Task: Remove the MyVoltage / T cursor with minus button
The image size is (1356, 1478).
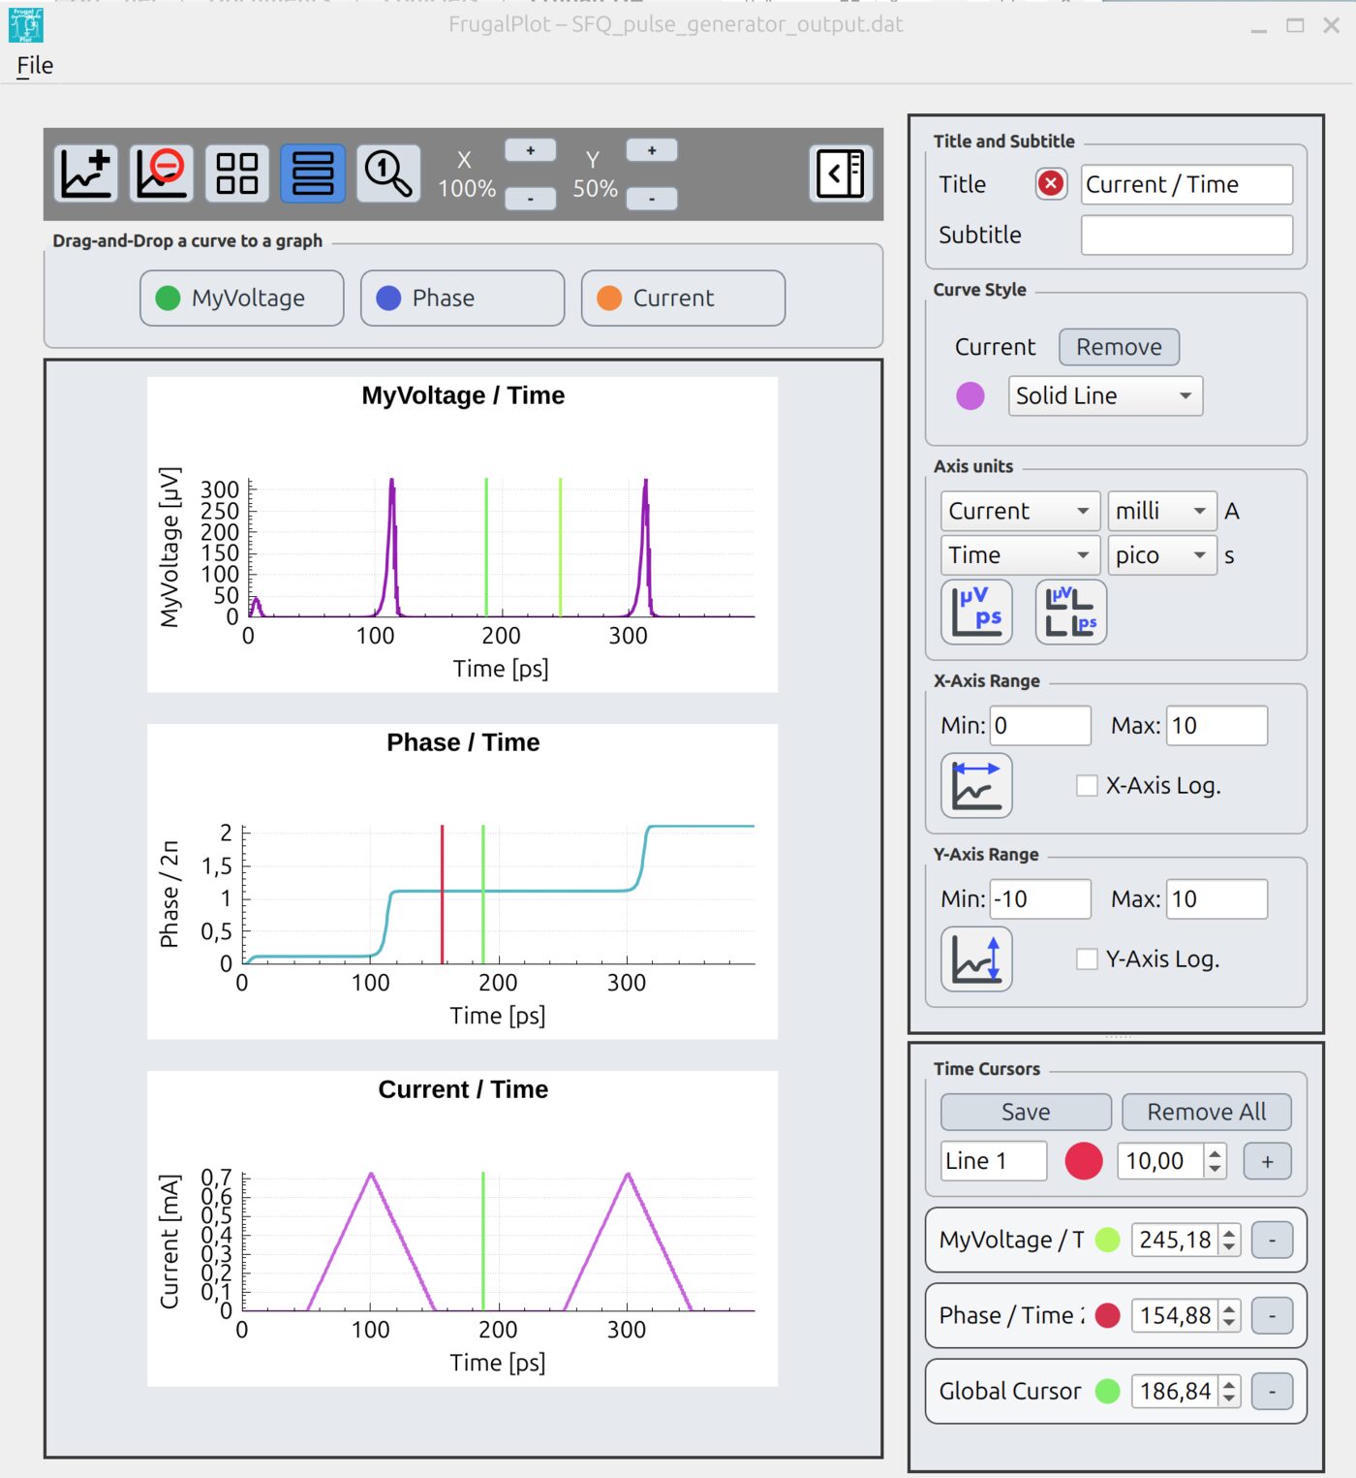Action: click(1272, 1240)
